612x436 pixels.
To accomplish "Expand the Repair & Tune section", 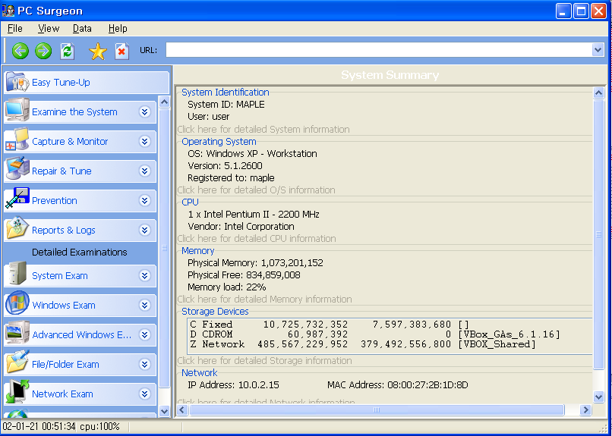I will [144, 171].
